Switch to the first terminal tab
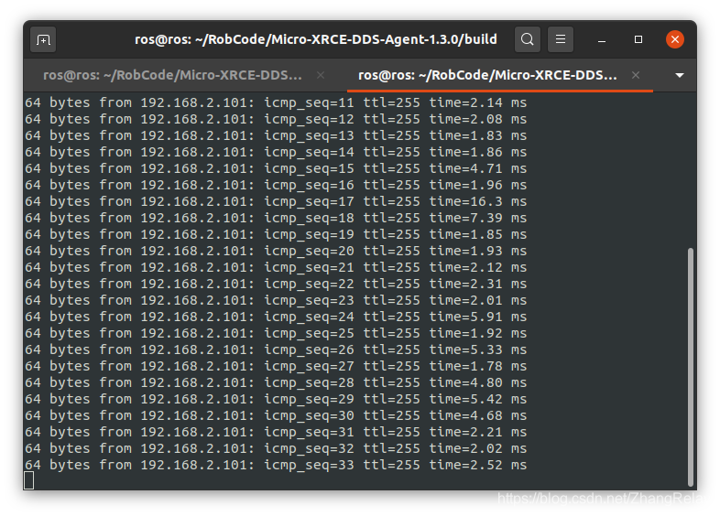 (172, 75)
